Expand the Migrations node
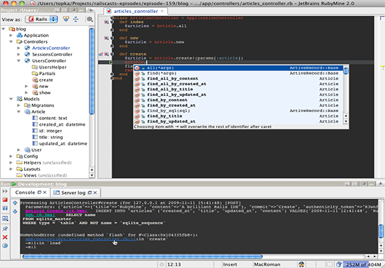 pos(19,105)
